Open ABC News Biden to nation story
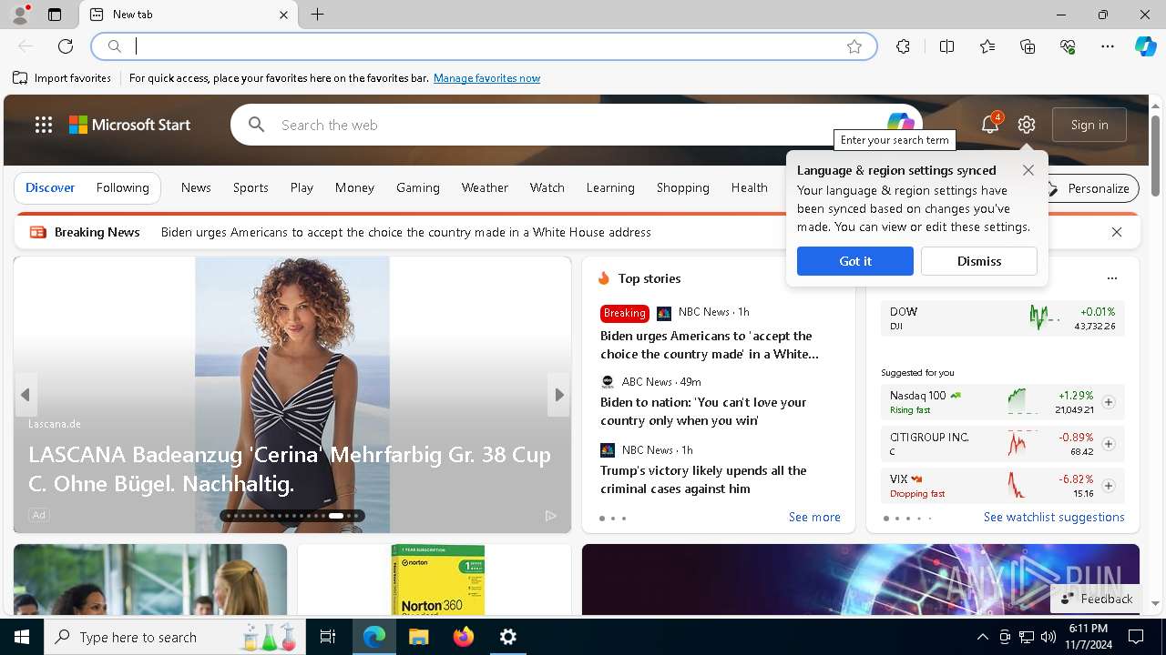This screenshot has height=655, width=1166. coord(703,411)
